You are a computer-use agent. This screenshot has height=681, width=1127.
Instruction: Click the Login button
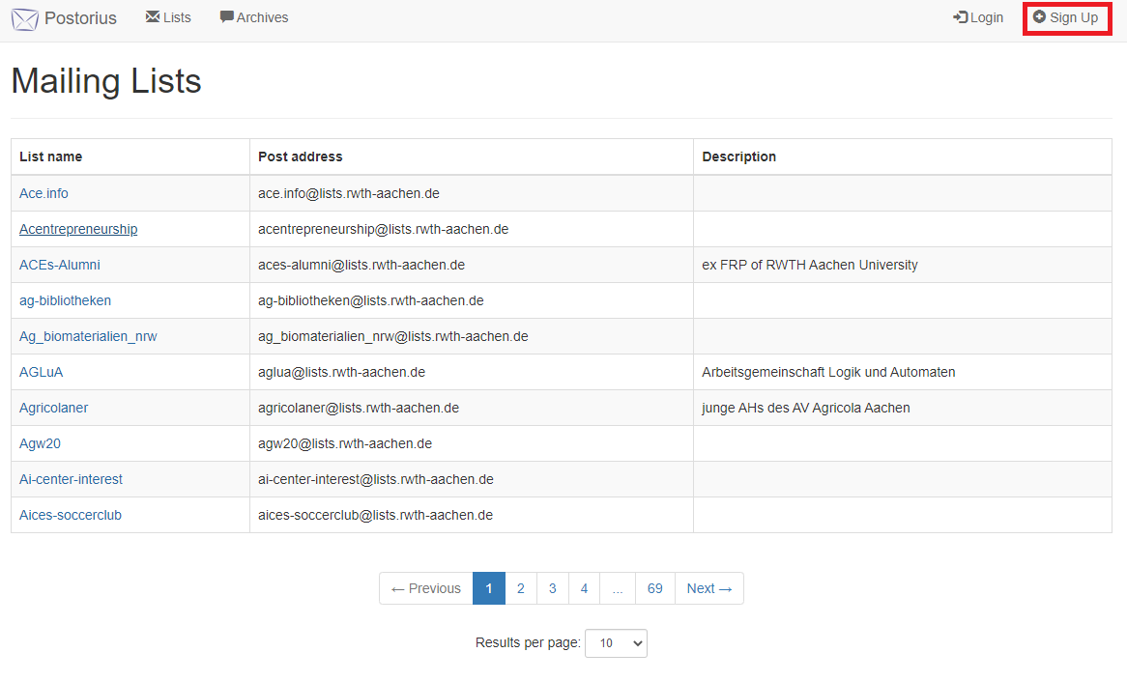tap(978, 17)
